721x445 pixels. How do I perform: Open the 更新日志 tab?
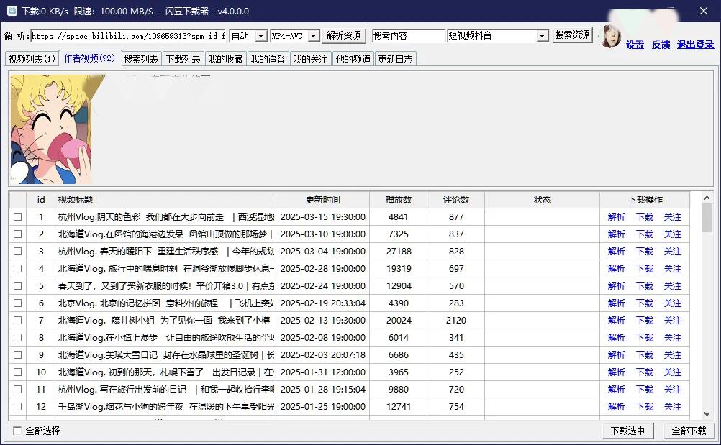(396, 59)
